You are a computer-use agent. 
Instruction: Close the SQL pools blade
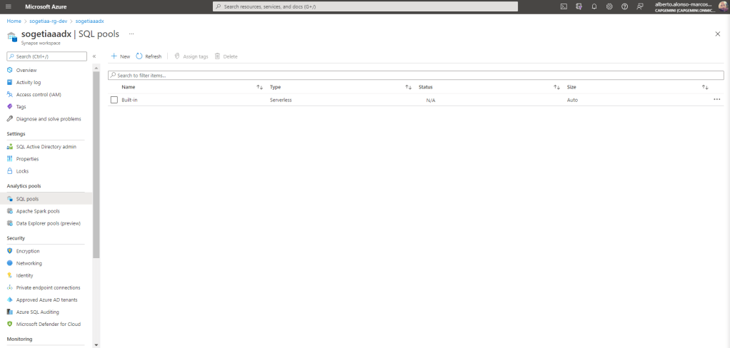coord(717,34)
